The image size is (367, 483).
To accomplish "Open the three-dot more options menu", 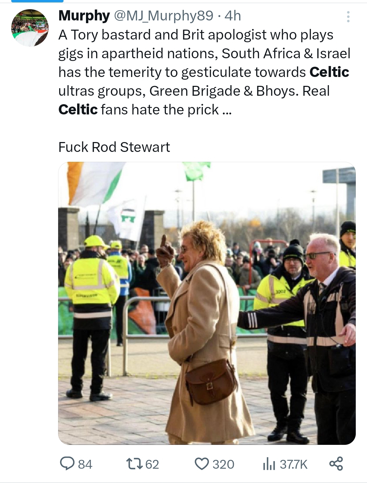I will click(x=348, y=17).
